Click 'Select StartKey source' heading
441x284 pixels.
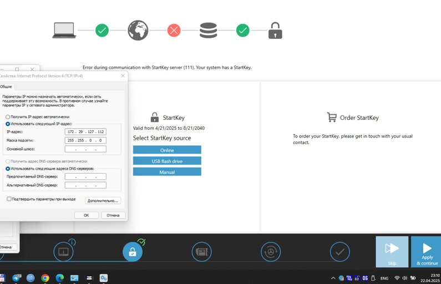click(162, 138)
